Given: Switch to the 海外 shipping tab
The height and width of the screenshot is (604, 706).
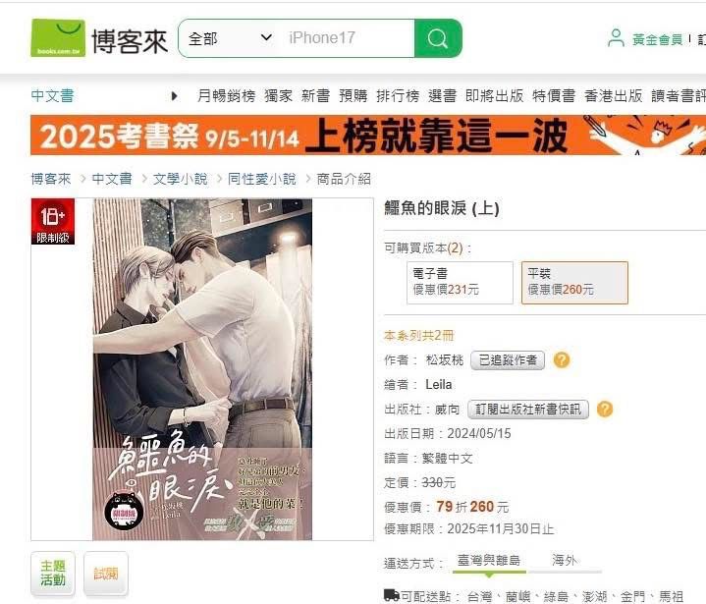Looking at the screenshot, I should [x=565, y=561].
